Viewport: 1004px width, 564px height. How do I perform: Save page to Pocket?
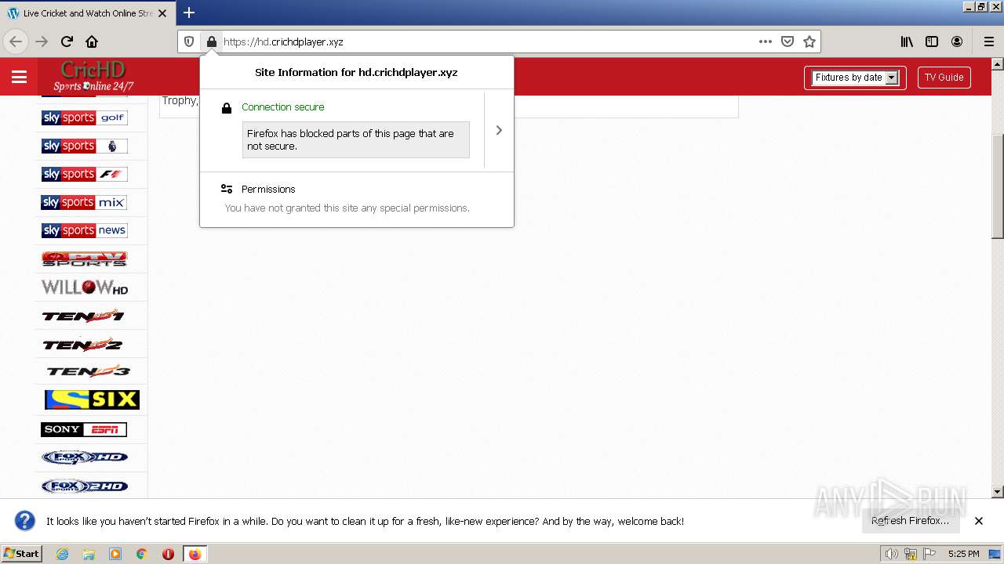788,42
